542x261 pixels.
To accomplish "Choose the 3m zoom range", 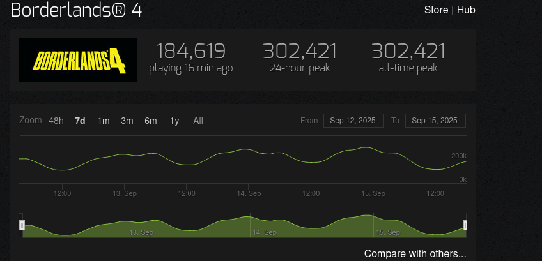I will click(x=127, y=121).
